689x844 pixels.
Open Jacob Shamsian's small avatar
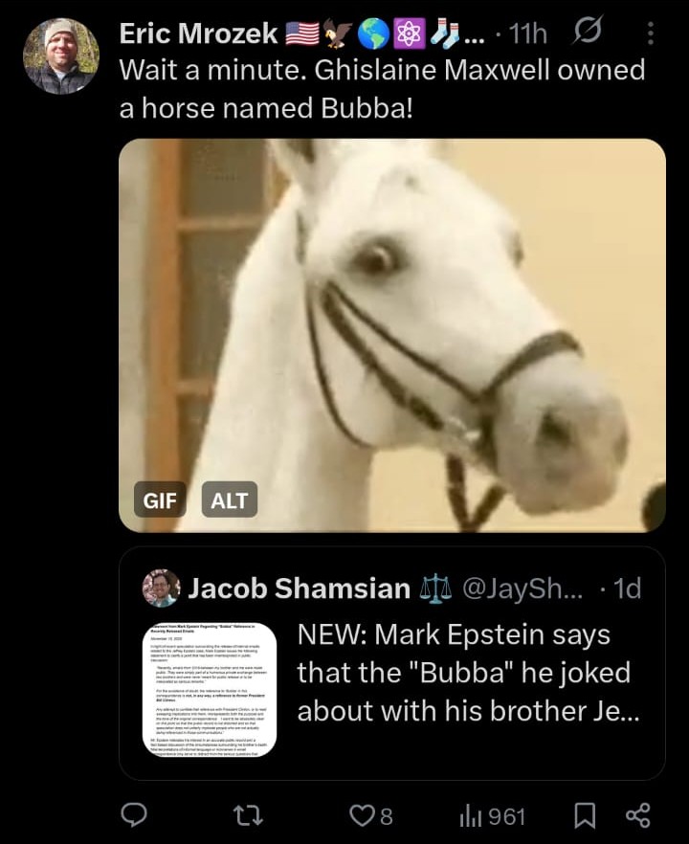point(161,588)
